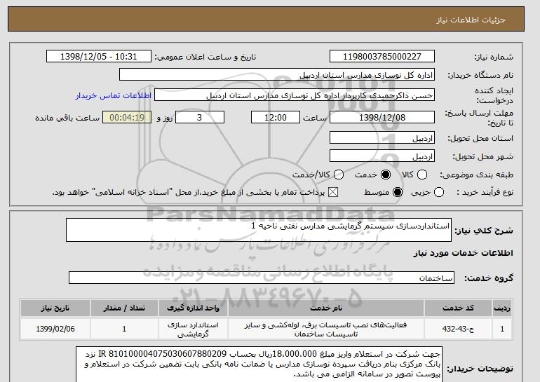Choose متوسط purchase process type
This screenshot has width=540, height=382.
coord(398,192)
